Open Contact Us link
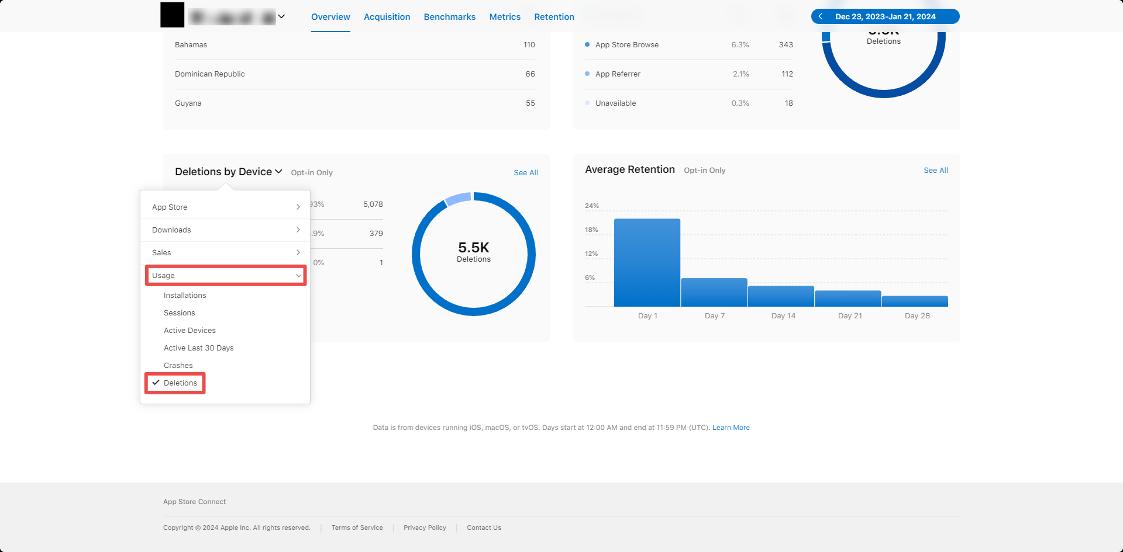Image resolution: width=1123 pixels, height=552 pixels. [x=484, y=528]
